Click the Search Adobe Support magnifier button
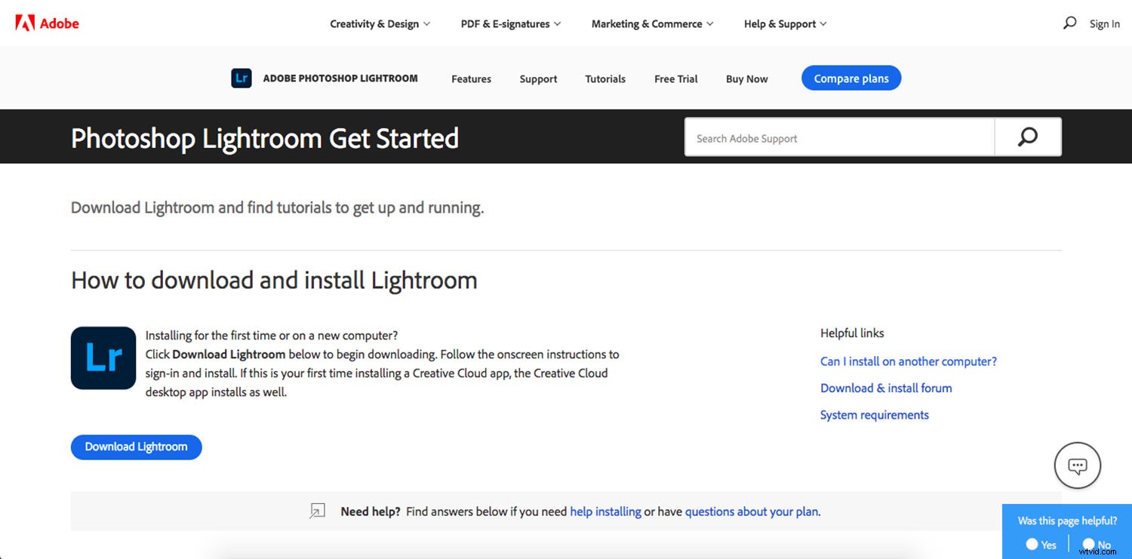Screen dimensions: 1132x559 (1027, 137)
